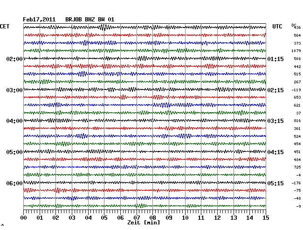Viewport: 303px width, 230px height.
Task: Click the x-axis minute label 00
Action: pos(24,218)
